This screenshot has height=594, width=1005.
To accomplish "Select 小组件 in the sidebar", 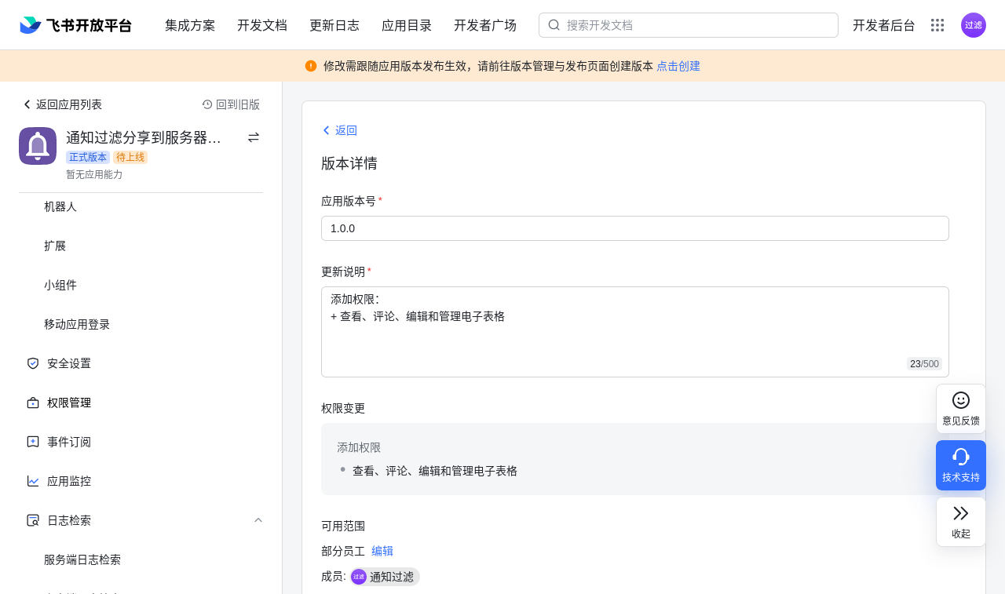I will (x=60, y=285).
